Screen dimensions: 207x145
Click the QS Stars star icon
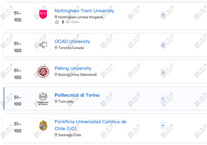tap(57, 22)
